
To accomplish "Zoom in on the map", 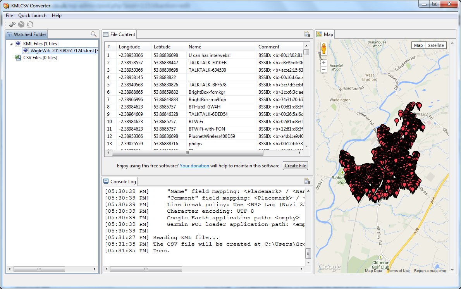I will point(324,63).
